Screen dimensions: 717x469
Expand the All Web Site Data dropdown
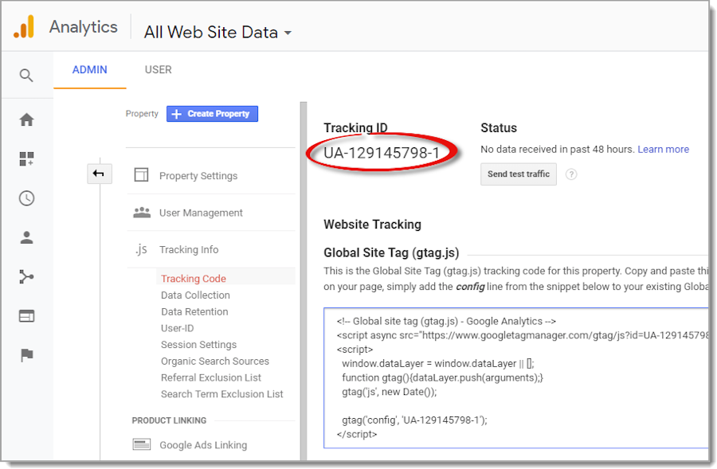click(x=217, y=33)
